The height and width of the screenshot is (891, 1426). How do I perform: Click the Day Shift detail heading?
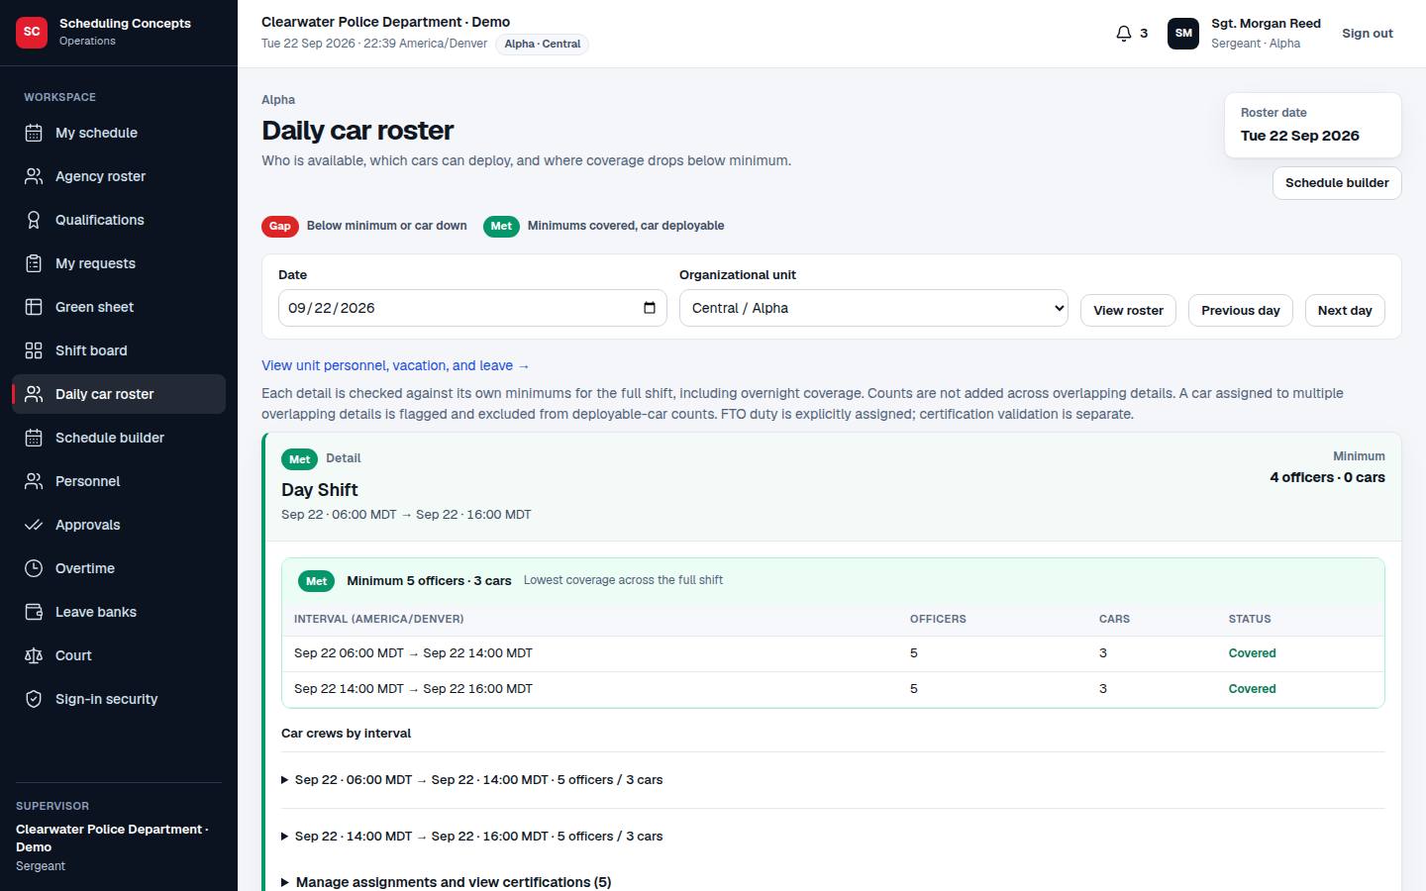pos(320,490)
